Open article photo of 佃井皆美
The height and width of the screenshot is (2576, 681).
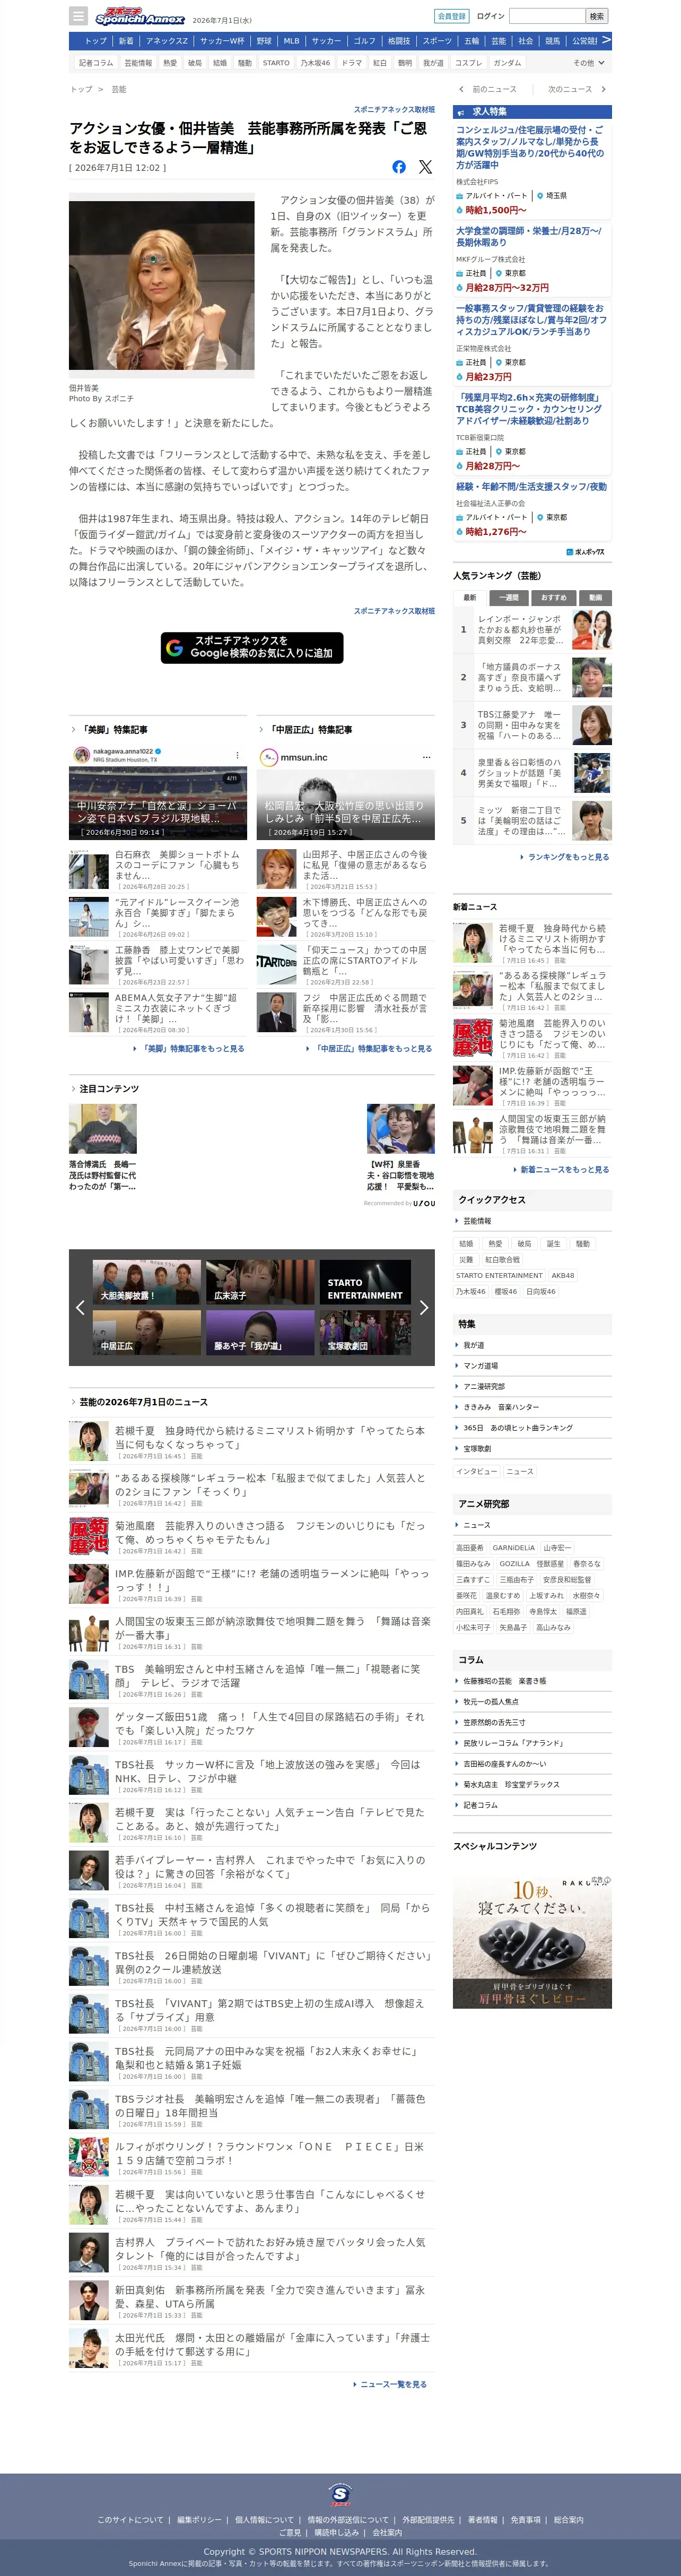(x=162, y=285)
